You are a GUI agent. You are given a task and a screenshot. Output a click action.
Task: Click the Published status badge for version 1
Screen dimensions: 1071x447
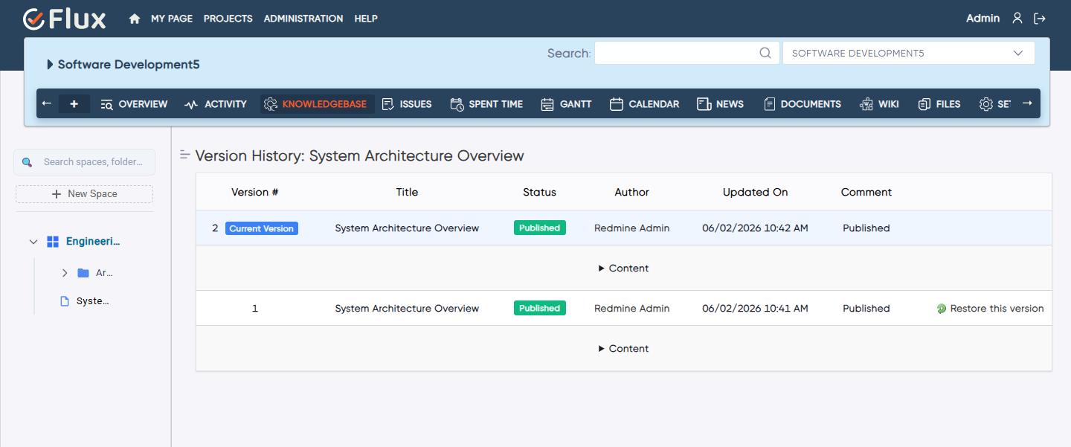click(x=540, y=309)
